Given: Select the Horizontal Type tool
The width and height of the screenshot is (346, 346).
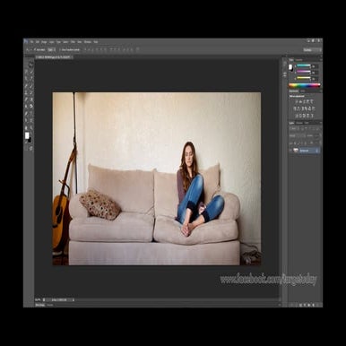Looking at the screenshot, I should coord(31,114).
